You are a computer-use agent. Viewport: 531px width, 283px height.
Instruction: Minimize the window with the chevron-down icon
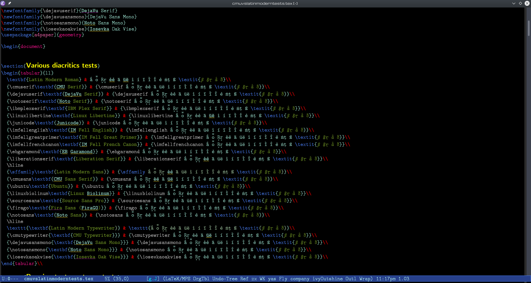[514, 3]
